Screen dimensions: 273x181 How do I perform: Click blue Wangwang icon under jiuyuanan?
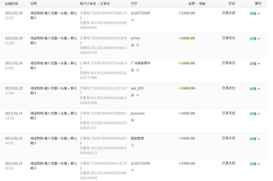pos(132,120)
